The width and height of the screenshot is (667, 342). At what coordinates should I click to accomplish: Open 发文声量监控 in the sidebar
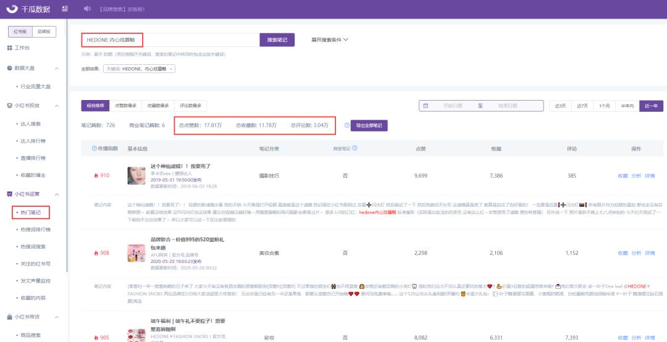coord(35,281)
